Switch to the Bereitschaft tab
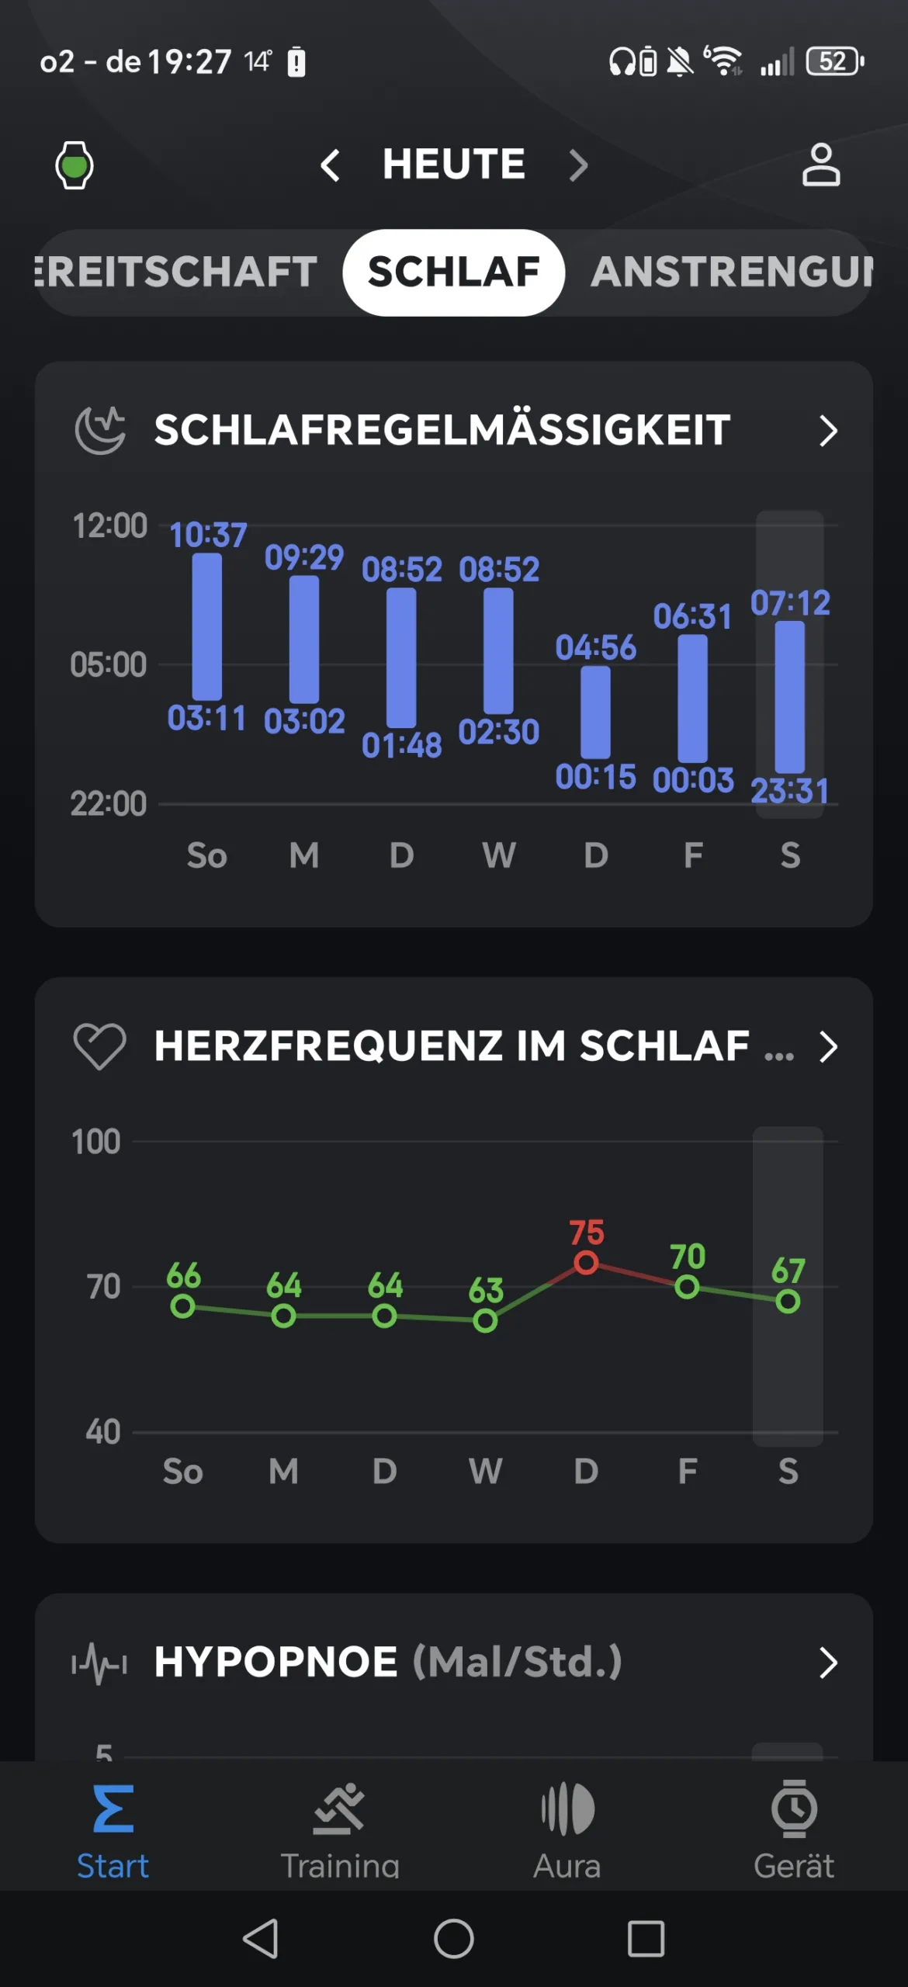Image resolution: width=908 pixels, height=1987 pixels. pos(178,272)
